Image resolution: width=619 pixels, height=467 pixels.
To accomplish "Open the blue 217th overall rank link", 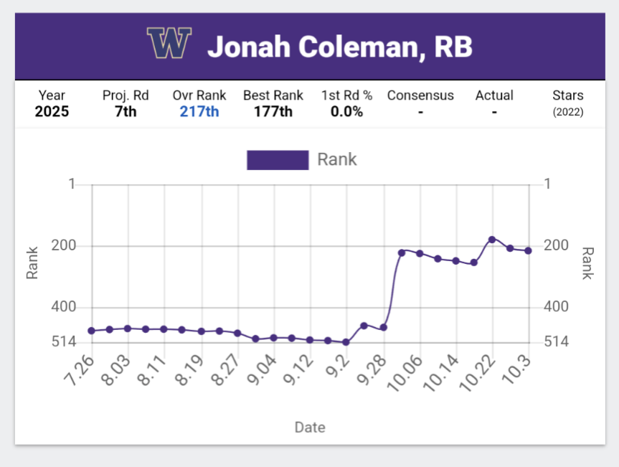I will (x=199, y=112).
